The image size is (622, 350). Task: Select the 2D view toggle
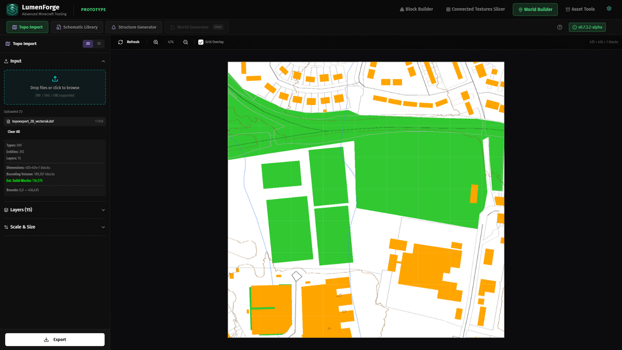click(x=88, y=43)
